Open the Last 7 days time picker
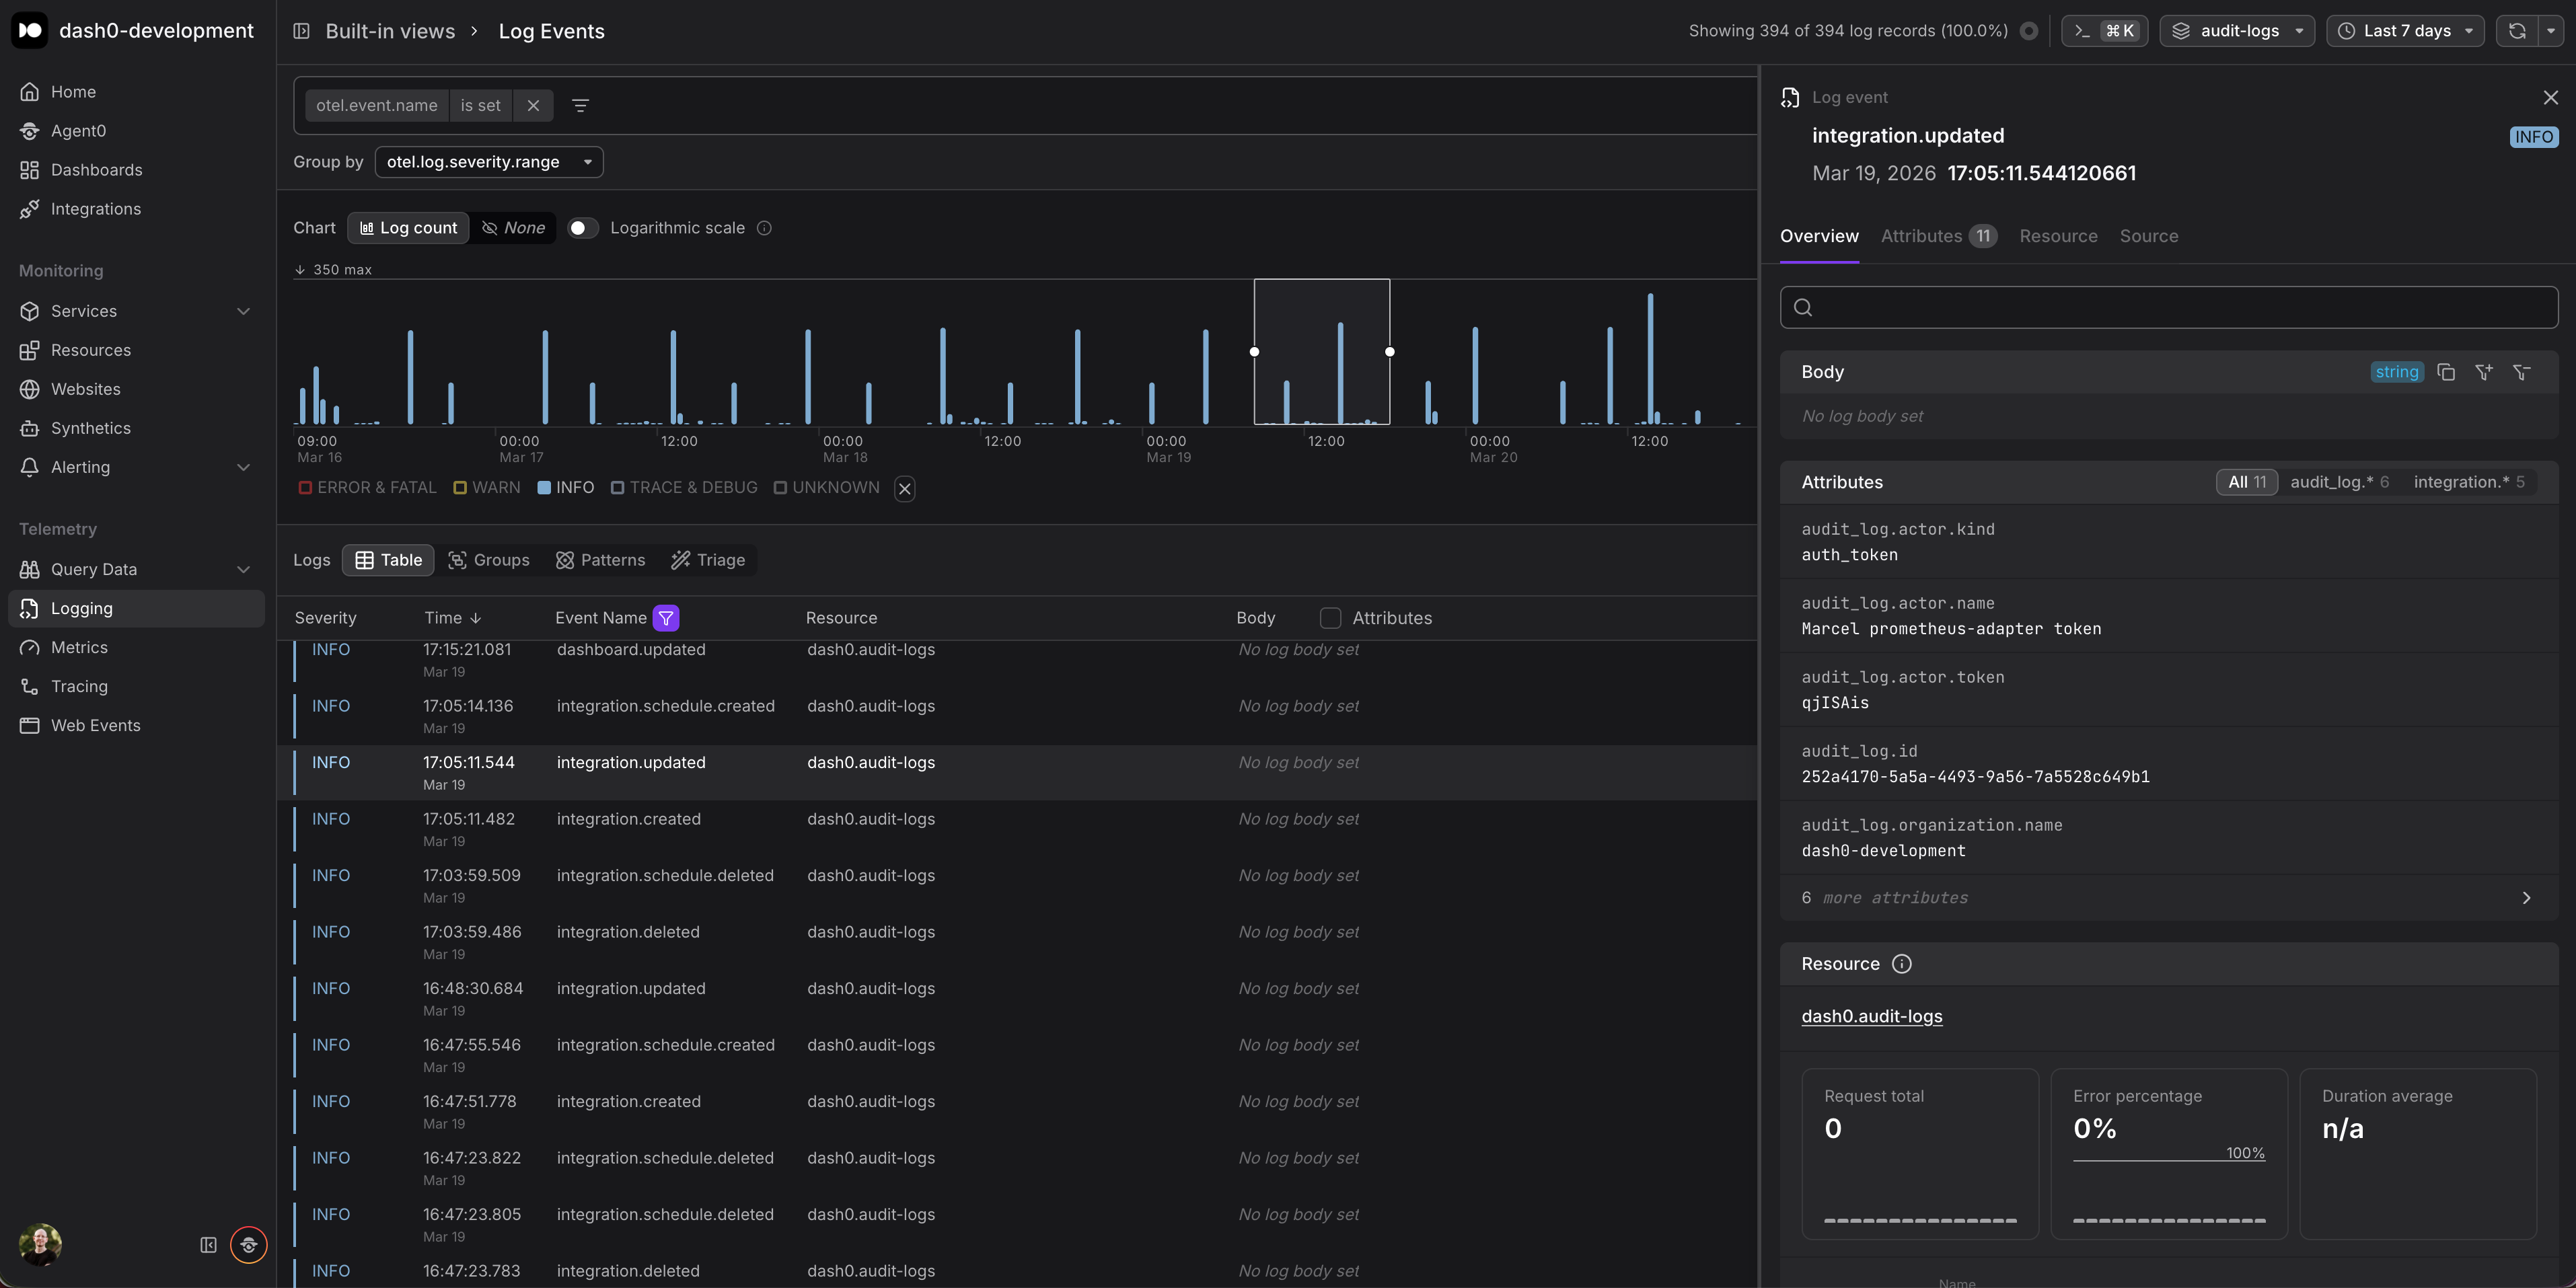Viewport: 2576px width, 1288px height. coord(2405,31)
